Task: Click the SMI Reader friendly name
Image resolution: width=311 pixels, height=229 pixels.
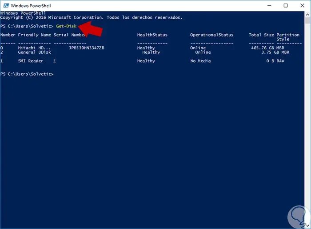Action: click(x=31, y=61)
